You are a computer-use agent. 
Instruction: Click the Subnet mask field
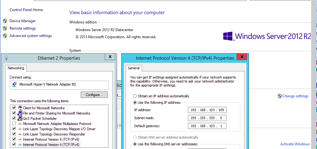click(207, 118)
